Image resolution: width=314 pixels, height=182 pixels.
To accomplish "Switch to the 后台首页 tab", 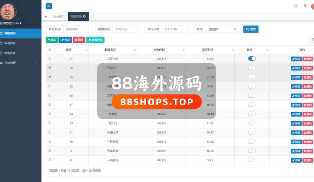I will tap(59, 16).
